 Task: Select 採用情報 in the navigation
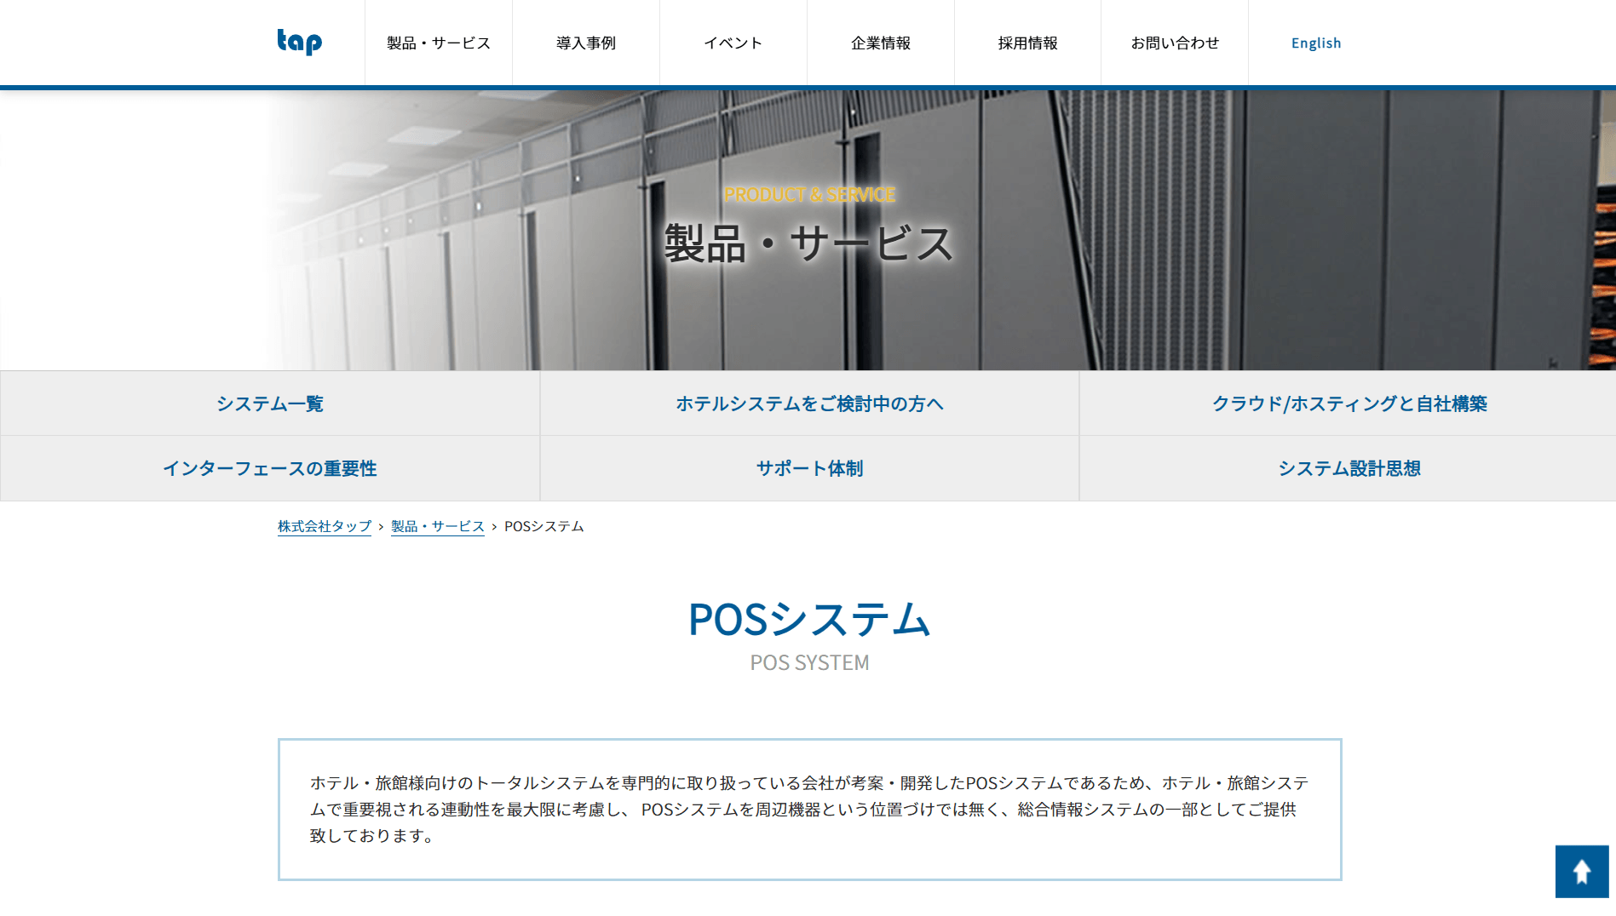coord(1027,43)
